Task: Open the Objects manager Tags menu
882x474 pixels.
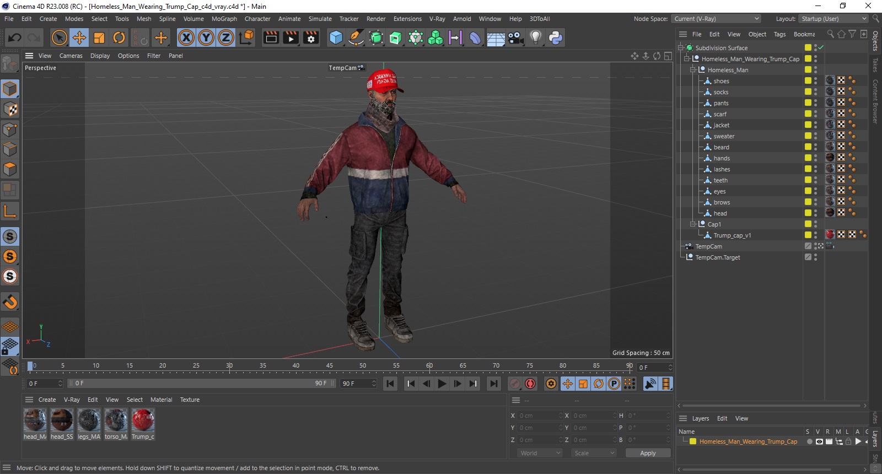Action: [x=779, y=34]
